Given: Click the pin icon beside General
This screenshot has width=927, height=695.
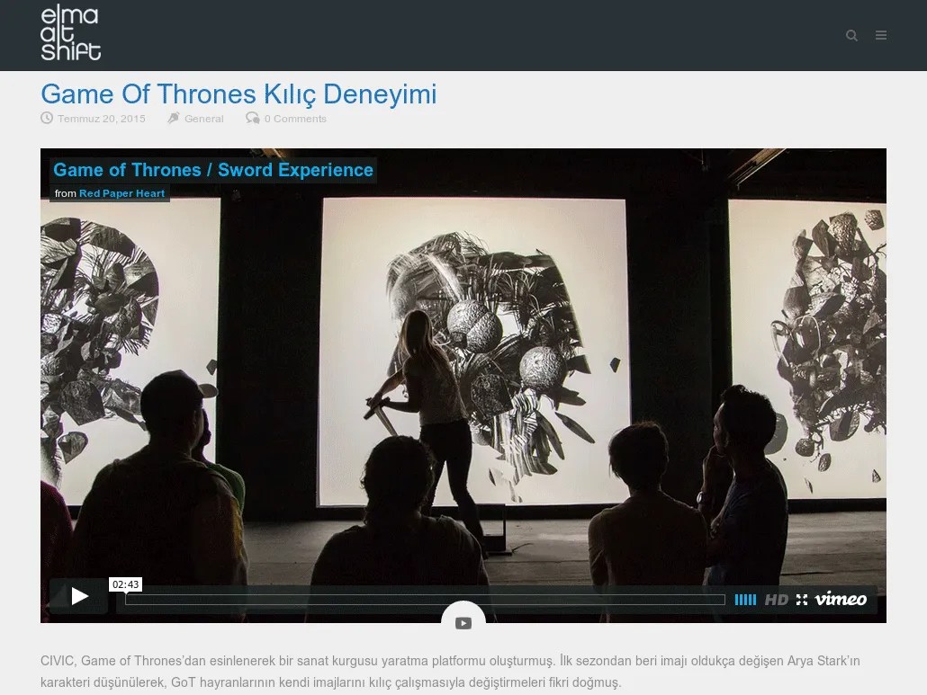Looking at the screenshot, I should click(173, 118).
